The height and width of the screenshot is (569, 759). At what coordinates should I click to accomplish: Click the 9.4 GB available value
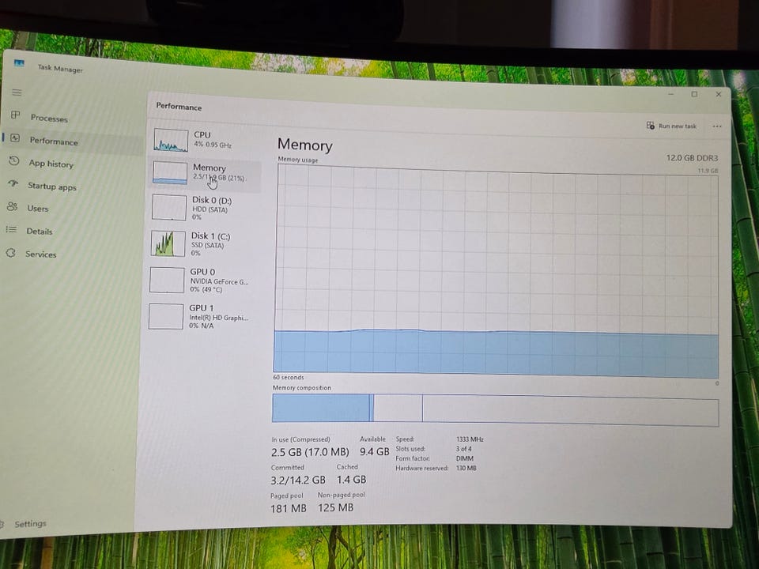tap(374, 451)
